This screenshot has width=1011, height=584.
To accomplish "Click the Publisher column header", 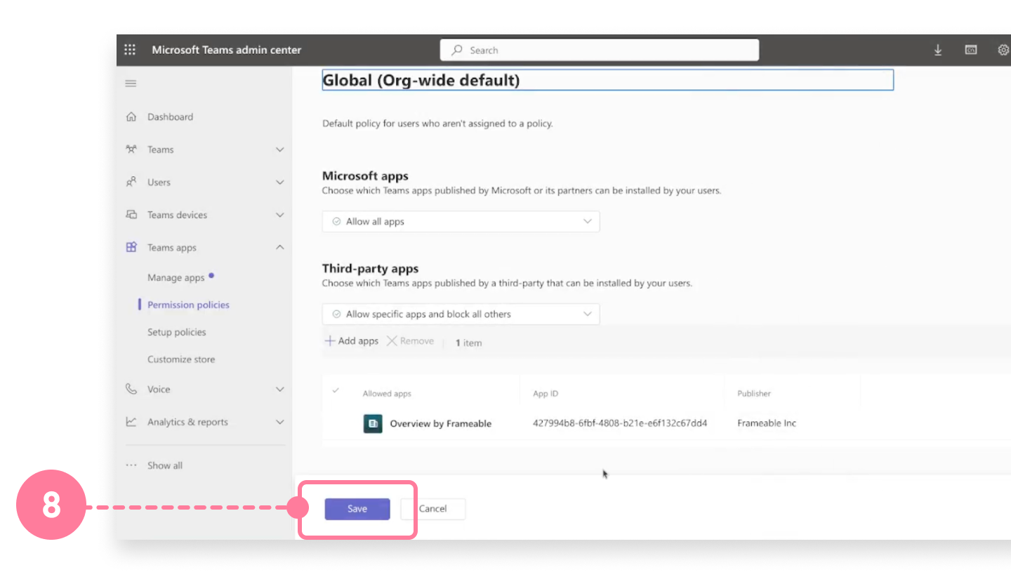I will pyautogui.click(x=754, y=394).
